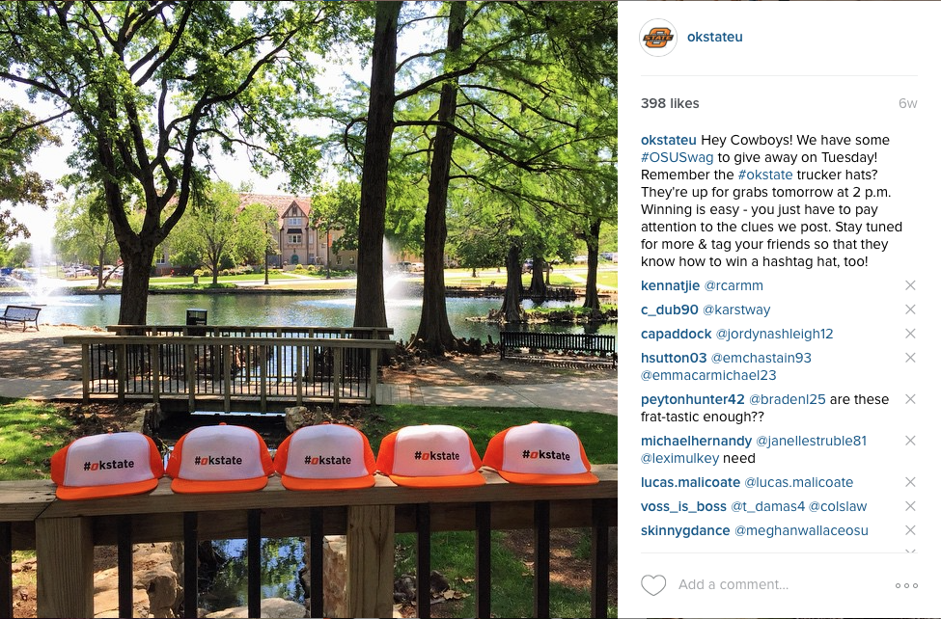Remove hsutton03 comment with X icon
The image size is (941, 619).
910,358
